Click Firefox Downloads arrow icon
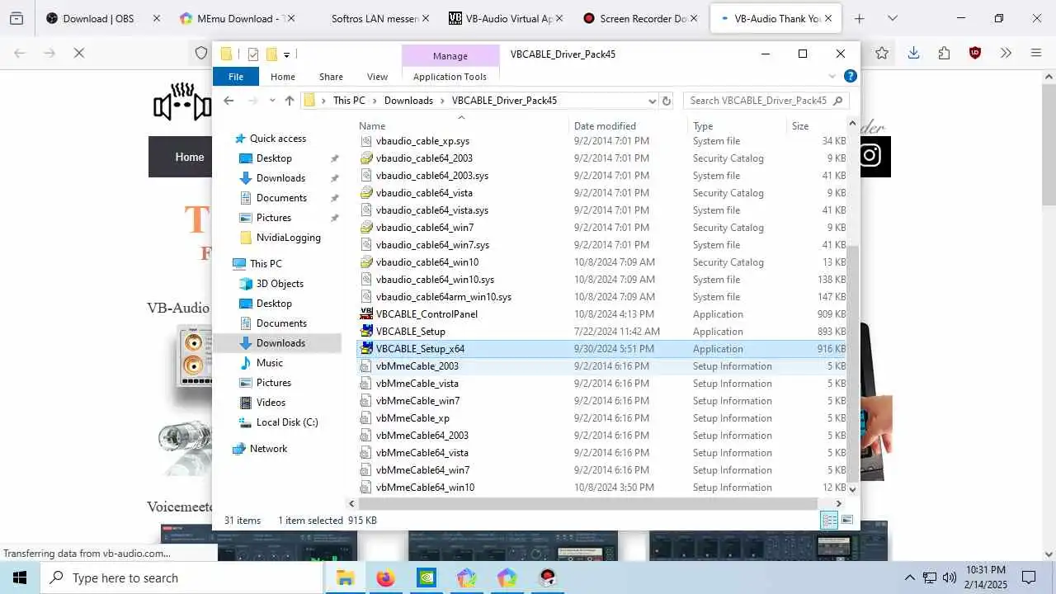 tap(913, 53)
